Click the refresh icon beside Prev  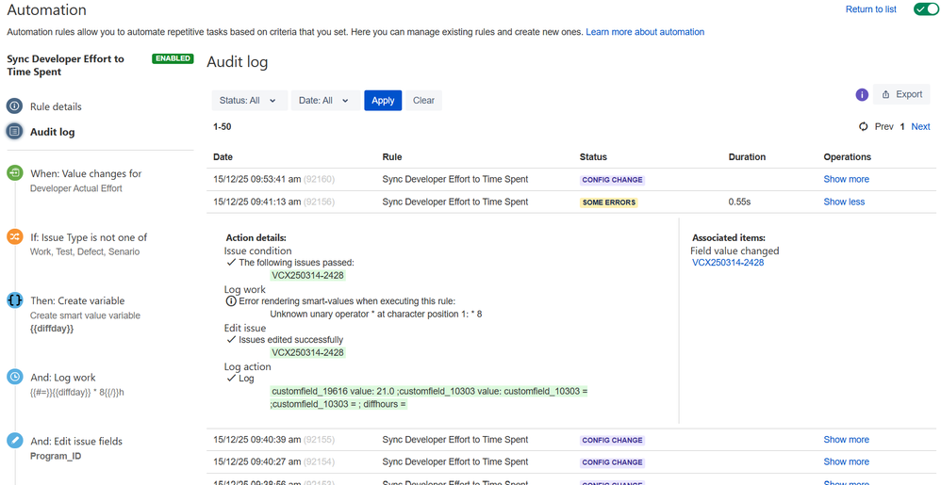click(864, 126)
